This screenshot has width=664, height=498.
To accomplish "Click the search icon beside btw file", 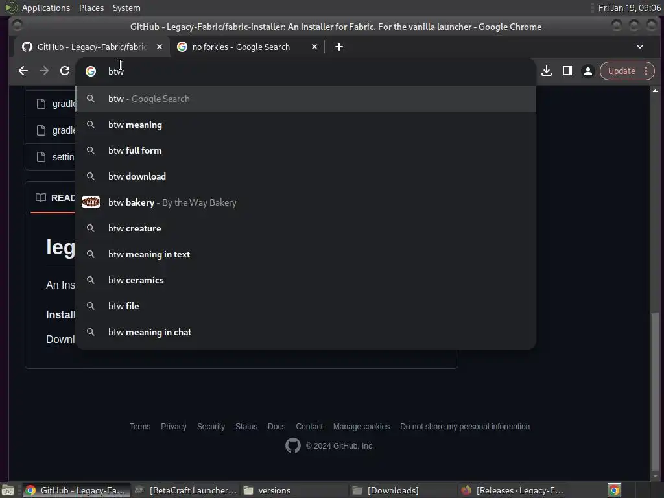I will 91,306.
